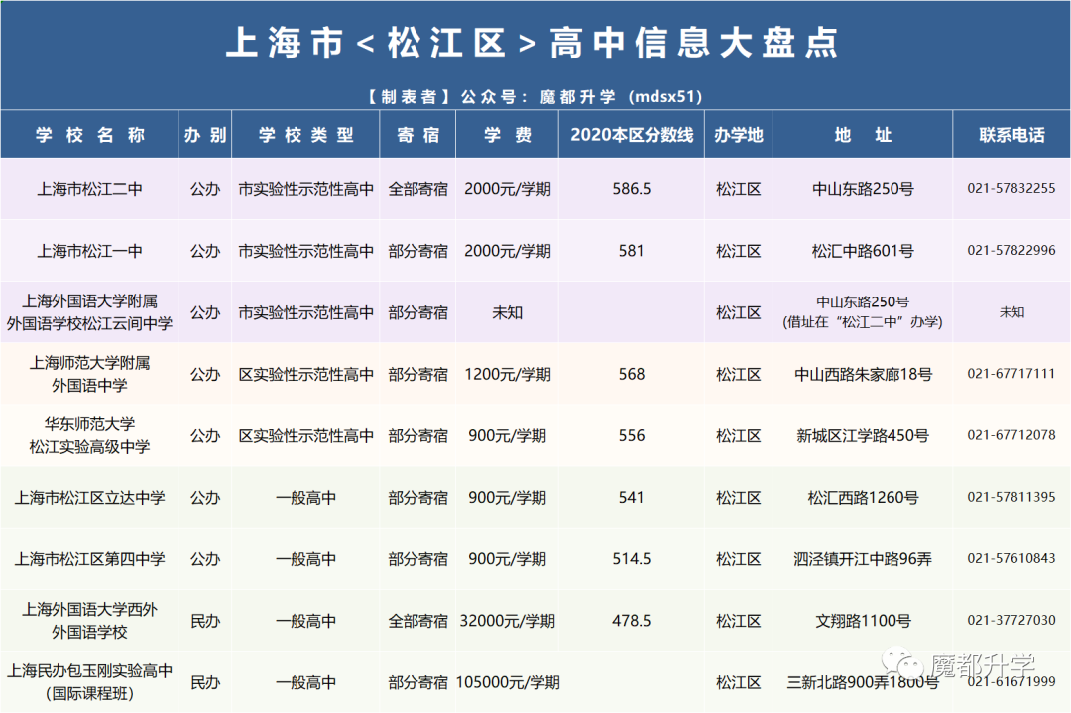Select 上海外国语大学西外外国语学校 cell
The image size is (1071, 713).
tap(89, 620)
